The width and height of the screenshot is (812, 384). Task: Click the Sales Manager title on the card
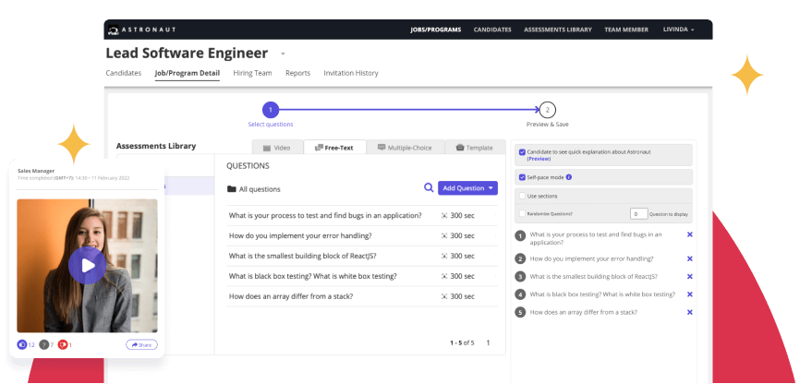[x=36, y=171]
